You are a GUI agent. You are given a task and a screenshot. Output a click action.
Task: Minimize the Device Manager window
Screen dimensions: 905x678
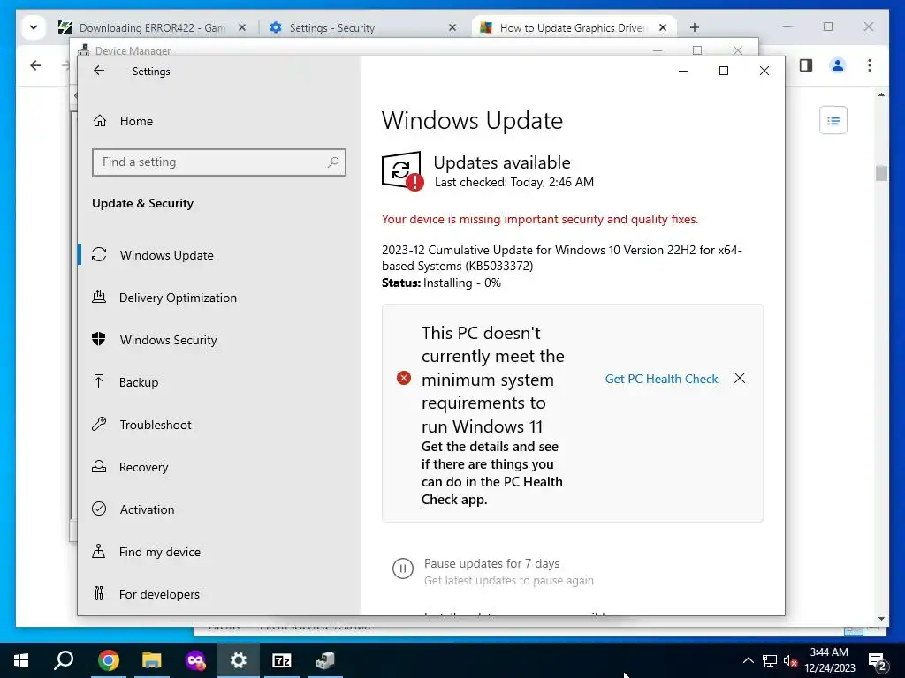click(658, 50)
